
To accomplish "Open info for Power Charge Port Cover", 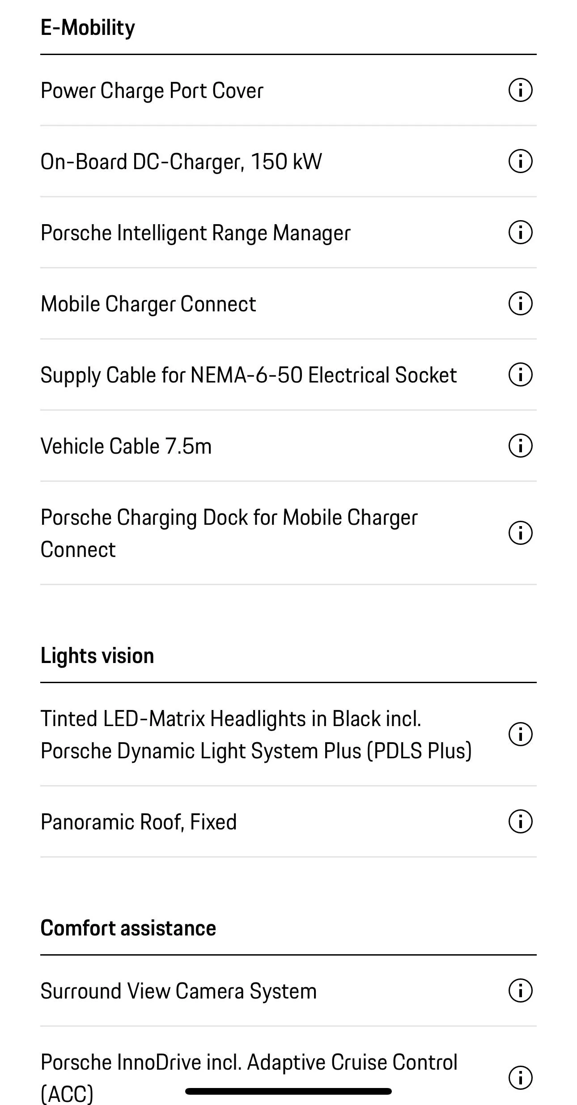I will [x=520, y=90].
